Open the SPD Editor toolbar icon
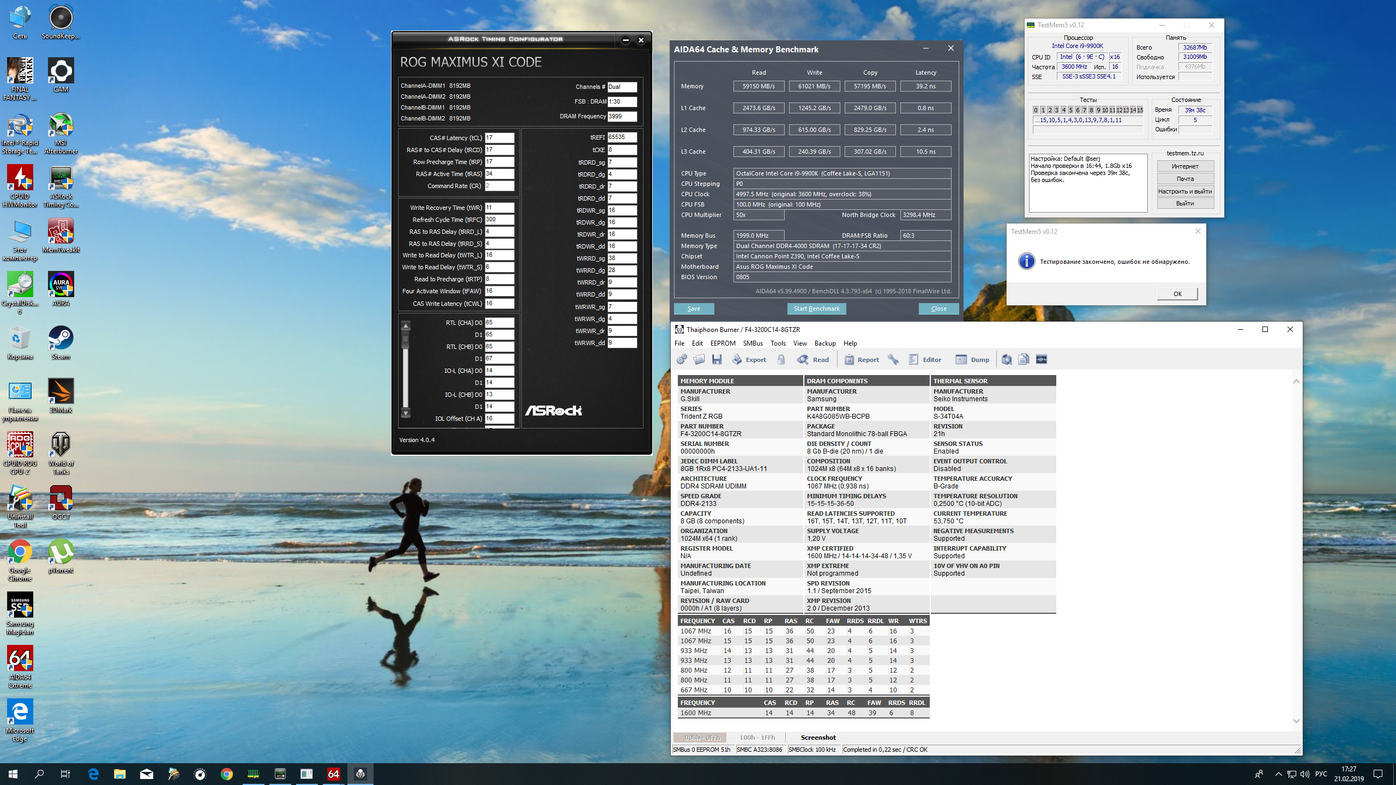This screenshot has height=785, width=1396. [x=914, y=359]
